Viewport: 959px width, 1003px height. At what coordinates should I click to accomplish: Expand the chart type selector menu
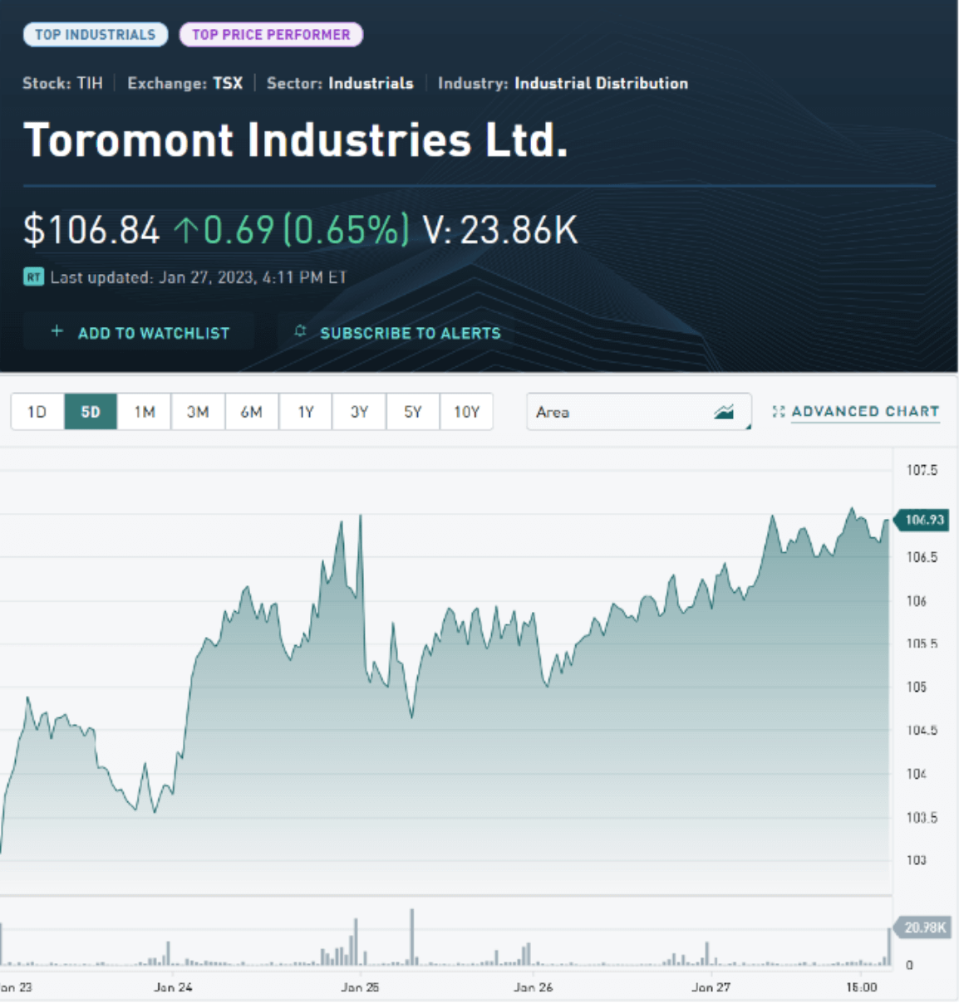pyautogui.click(x=638, y=411)
